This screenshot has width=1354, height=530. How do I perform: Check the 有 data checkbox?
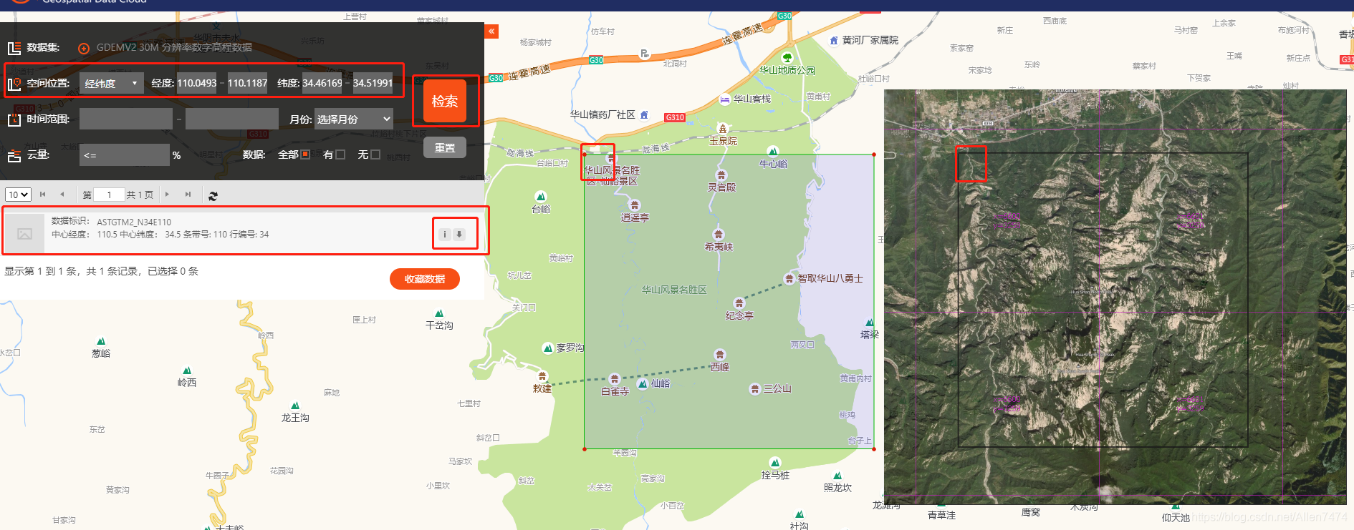tap(340, 154)
